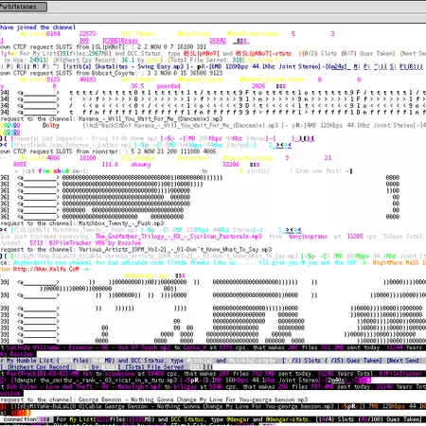Image resolution: width=426 pixels, height=426 pixels.
Task: Click the value 32208
Action: 231,165
